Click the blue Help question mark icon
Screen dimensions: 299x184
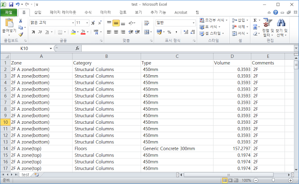point(275,13)
